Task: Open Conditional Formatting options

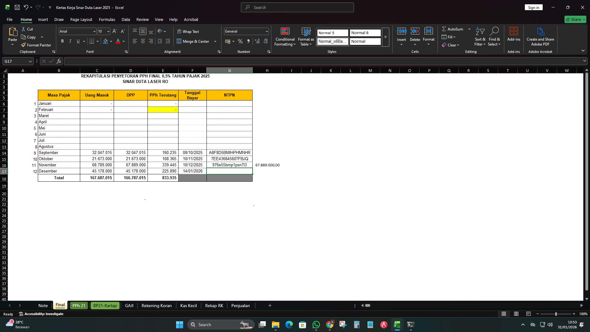Action: pos(285,37)
